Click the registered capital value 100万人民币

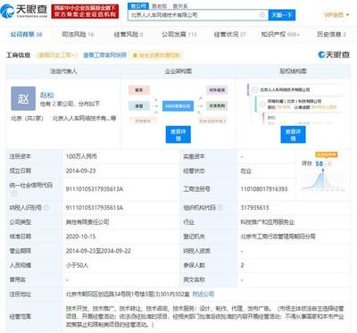tap(81, 156)
